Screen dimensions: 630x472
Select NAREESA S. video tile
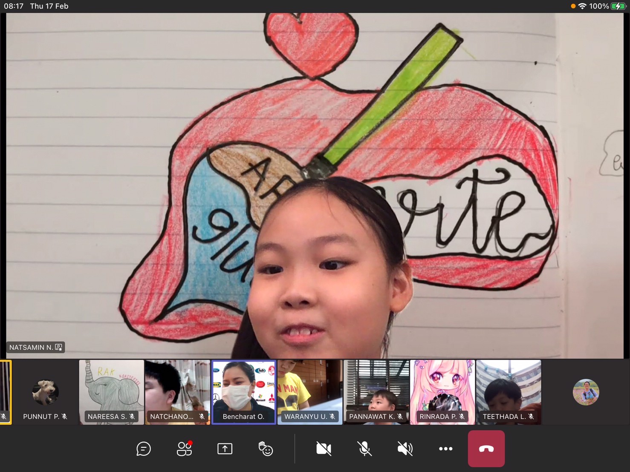pyautogui.click(x=111, y=392)
